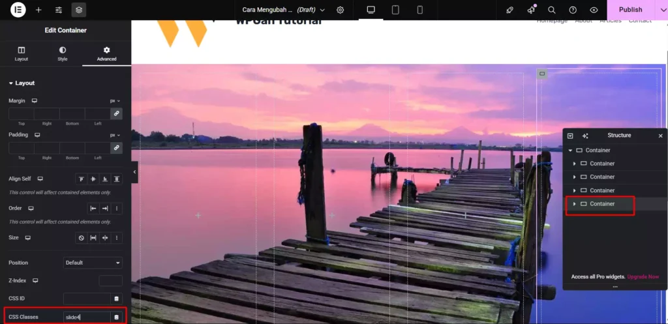Viewport: 668px width, 324px height.
Task: Open the Help question mark icon
Action: pos(573,10)
